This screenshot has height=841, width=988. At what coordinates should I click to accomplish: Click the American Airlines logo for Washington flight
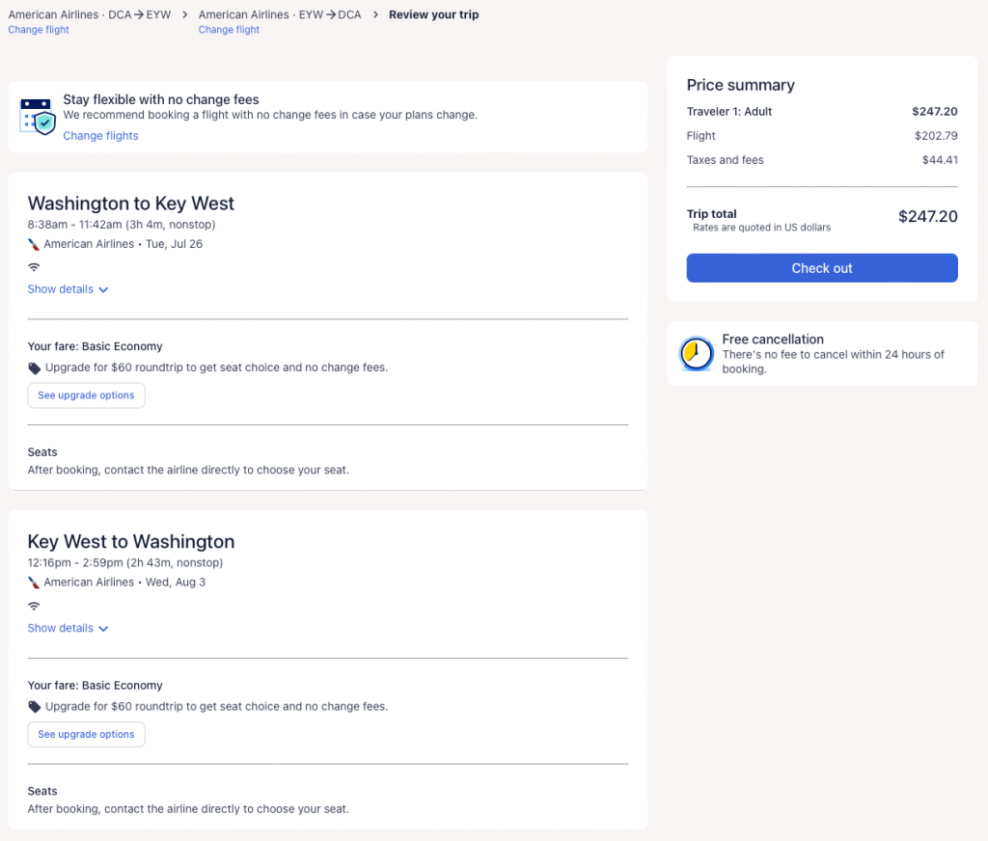point(34,244)
